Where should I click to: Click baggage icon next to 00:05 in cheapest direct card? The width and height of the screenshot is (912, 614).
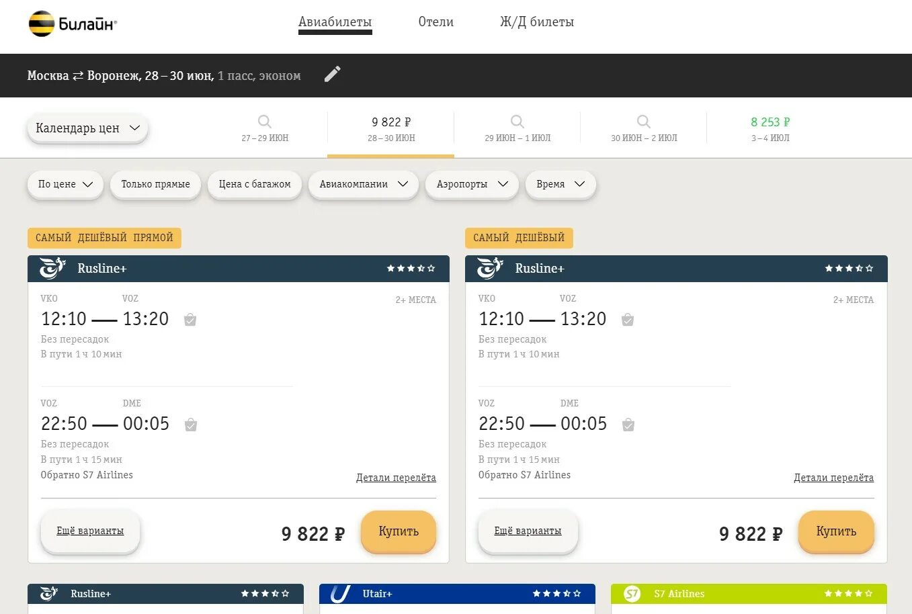click(191, 425)
